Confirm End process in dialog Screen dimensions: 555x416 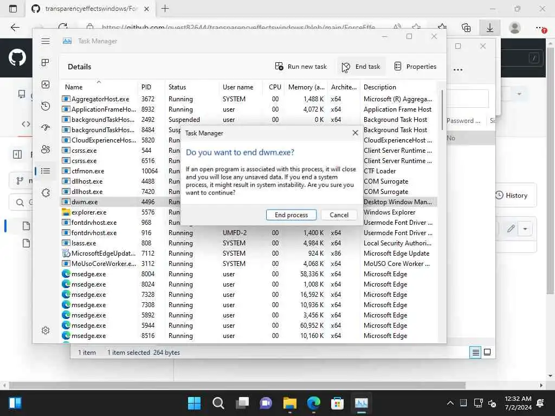pyautogui.click(x=291, y=214)
